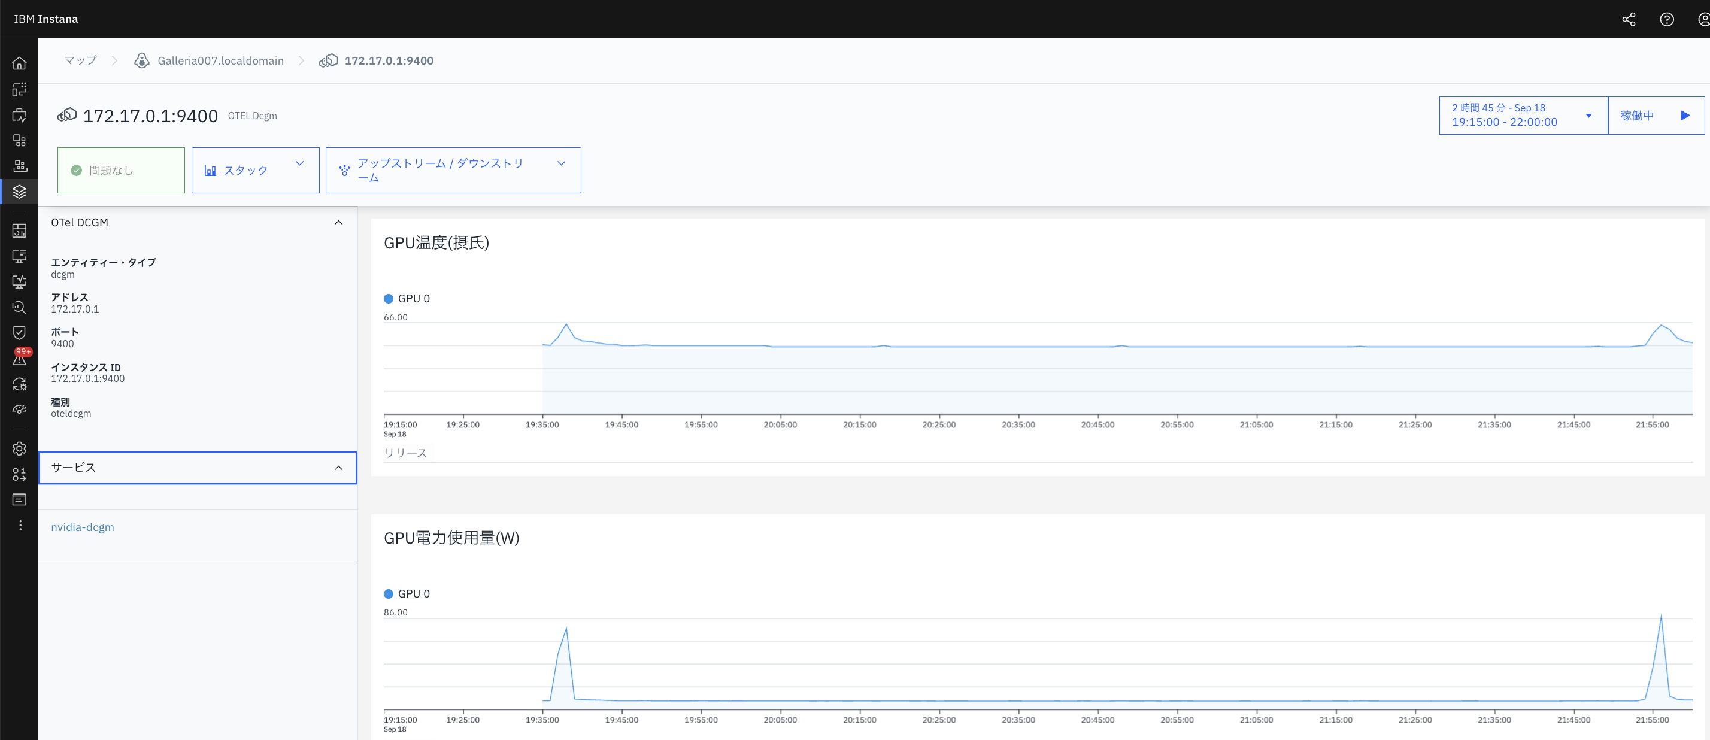This screenshot has height=740, width=1710.
Task: Open the Settings gear in sidebar
Action: tap(19, 448)
